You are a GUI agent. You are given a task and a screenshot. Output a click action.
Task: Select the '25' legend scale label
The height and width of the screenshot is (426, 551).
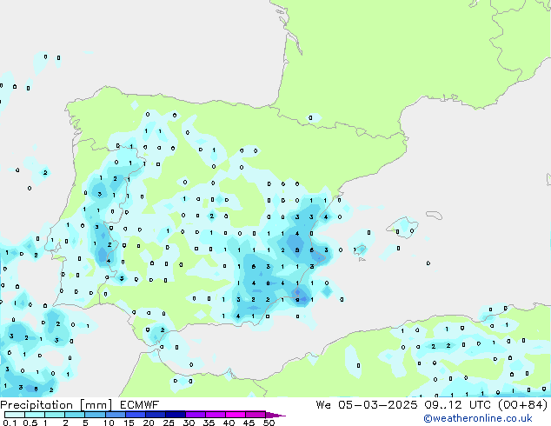169,423
